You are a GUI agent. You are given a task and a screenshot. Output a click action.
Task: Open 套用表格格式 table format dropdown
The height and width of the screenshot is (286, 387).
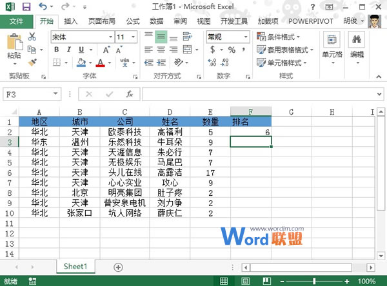285,50
